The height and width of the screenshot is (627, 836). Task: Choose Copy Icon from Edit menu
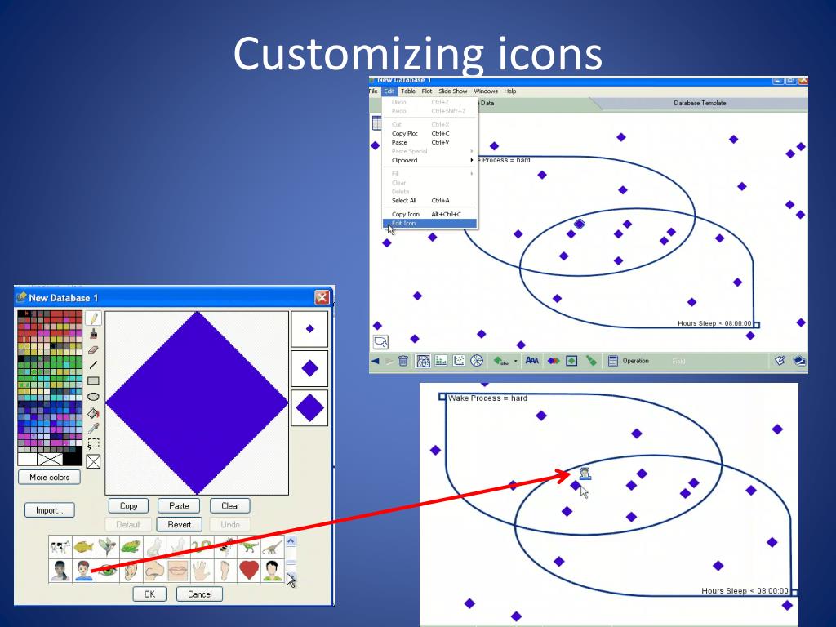click(429, 215)
